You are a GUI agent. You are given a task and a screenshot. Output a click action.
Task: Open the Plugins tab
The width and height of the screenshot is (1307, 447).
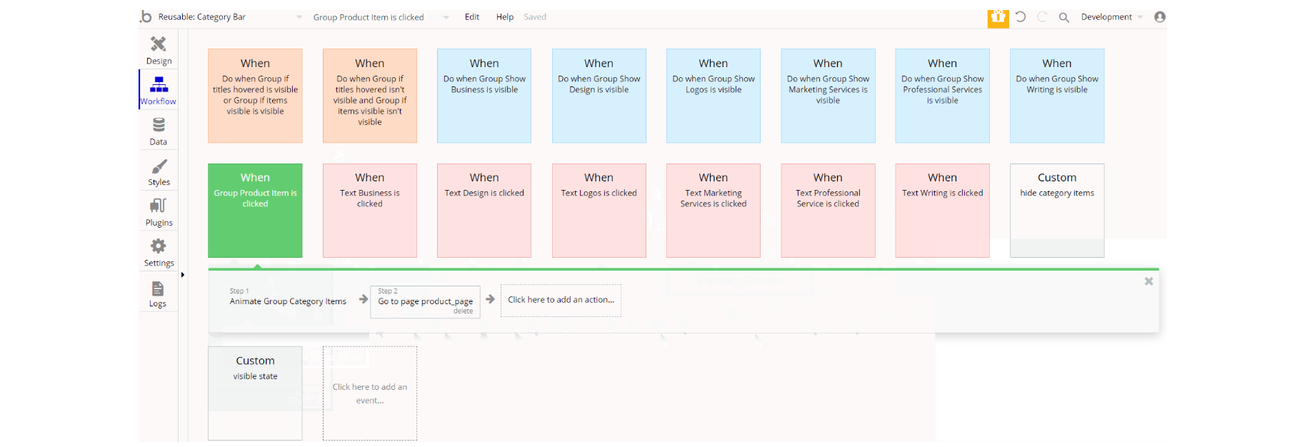coord(159,212)
